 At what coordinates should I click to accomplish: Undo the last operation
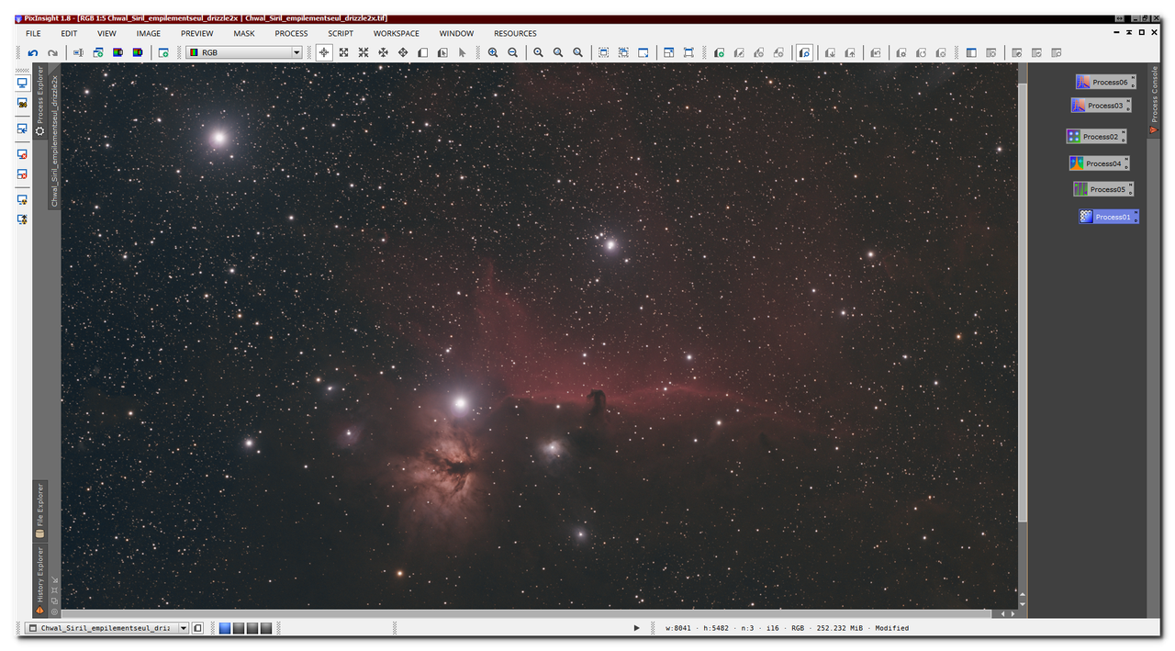coord(33,52)
